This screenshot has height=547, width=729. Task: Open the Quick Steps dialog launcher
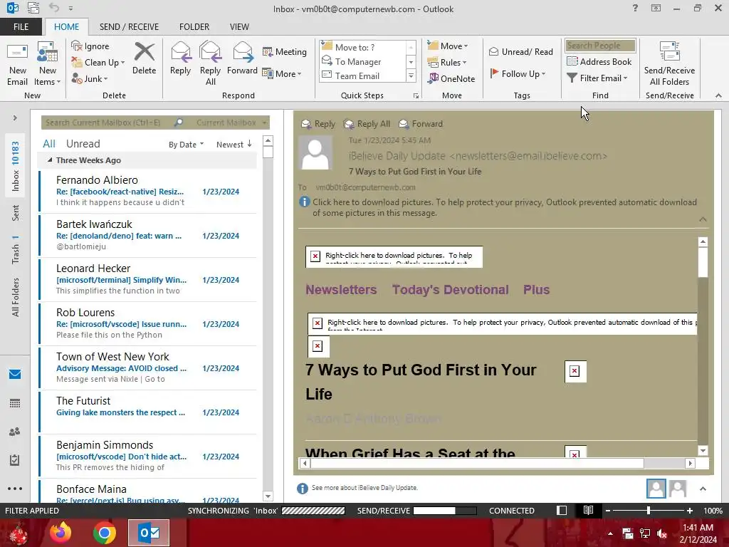pos(416,96)
